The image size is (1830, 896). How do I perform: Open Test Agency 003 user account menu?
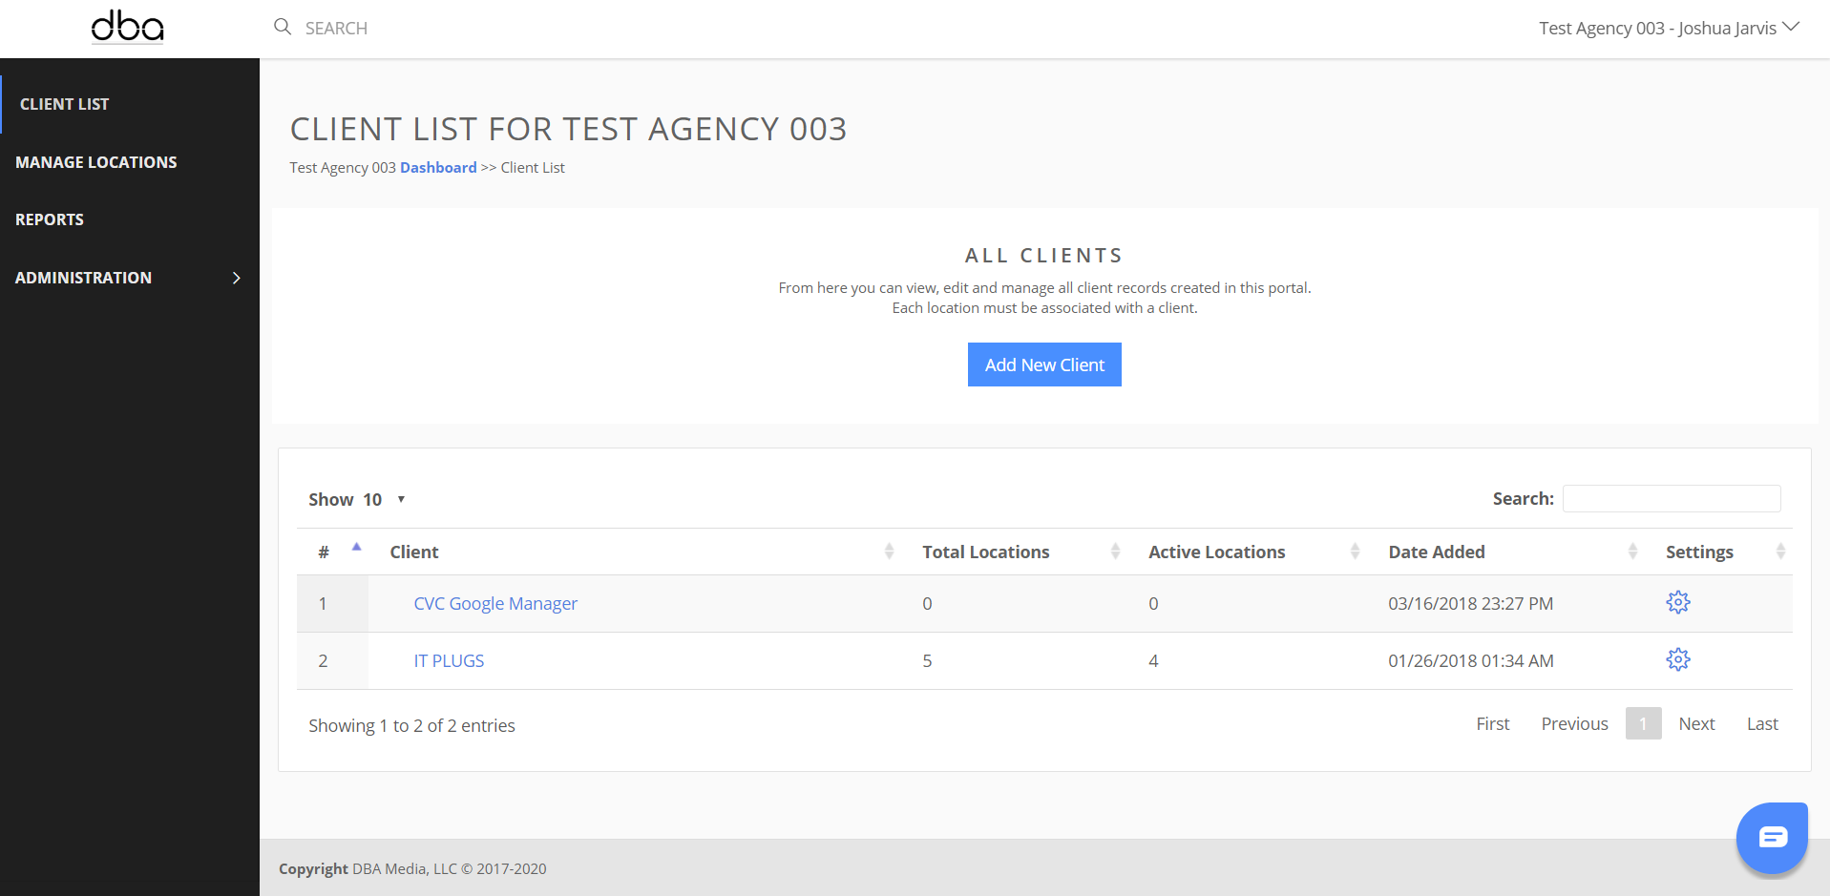[x=1668, y=28]
